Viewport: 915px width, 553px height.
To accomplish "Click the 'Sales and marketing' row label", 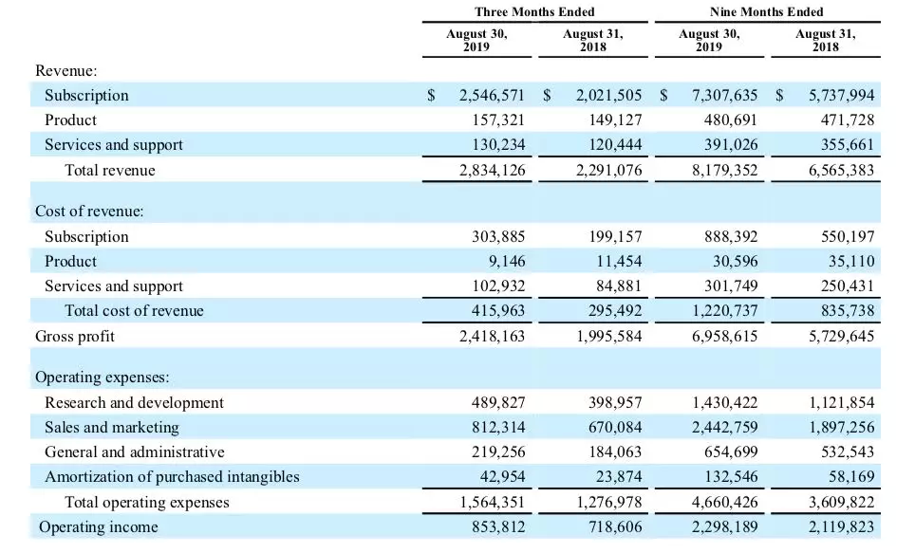I will [112, 428].
